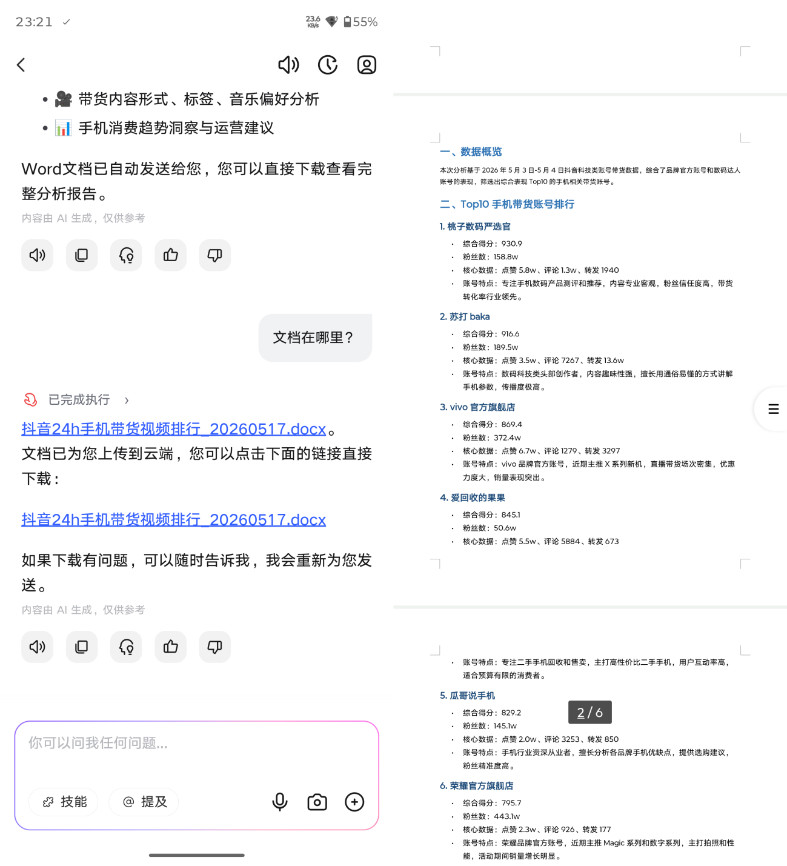This screenshot has width=787, height=866.
Task: Expand the 已完成执行 details chevron
Action: pos(127,400)
